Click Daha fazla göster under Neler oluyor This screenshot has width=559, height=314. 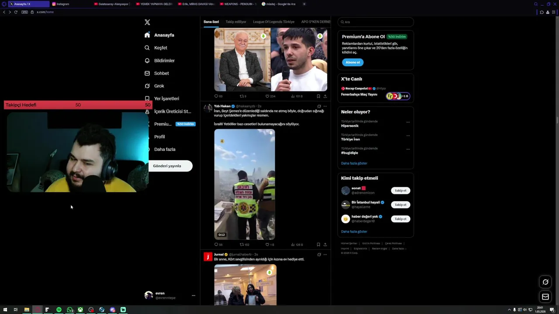(354, 163)
